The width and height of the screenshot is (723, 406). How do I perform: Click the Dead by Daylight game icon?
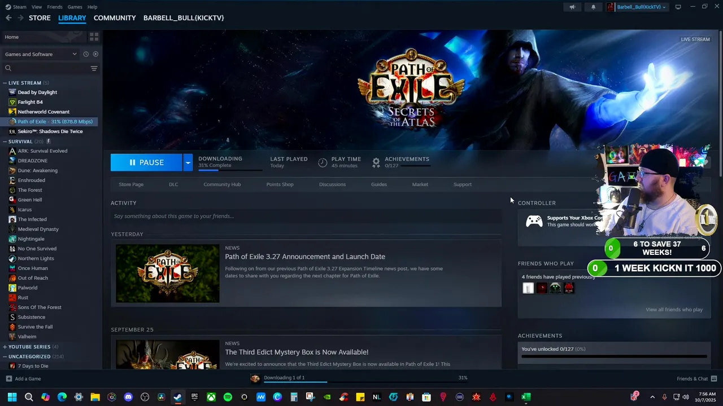[x=12, y=92]
